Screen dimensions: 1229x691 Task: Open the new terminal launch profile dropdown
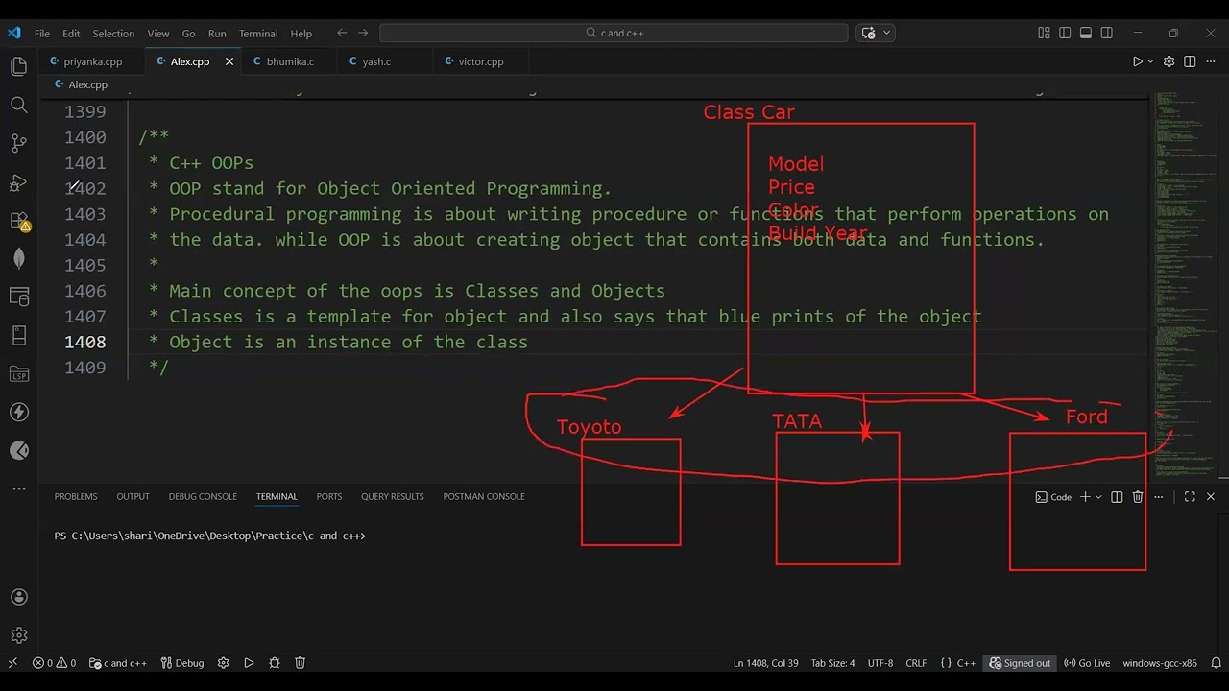click(1098, 497)
